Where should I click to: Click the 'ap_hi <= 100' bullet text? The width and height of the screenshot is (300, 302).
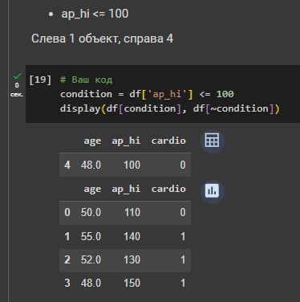95,14
